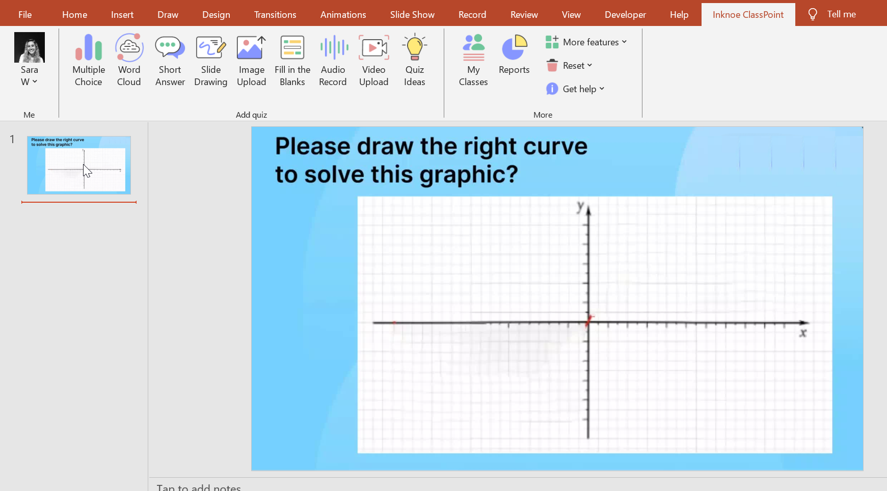This screenshot has height=491, width=887.
Task: Select slide 1 thumbnail
Action: (x=79, y=165)
